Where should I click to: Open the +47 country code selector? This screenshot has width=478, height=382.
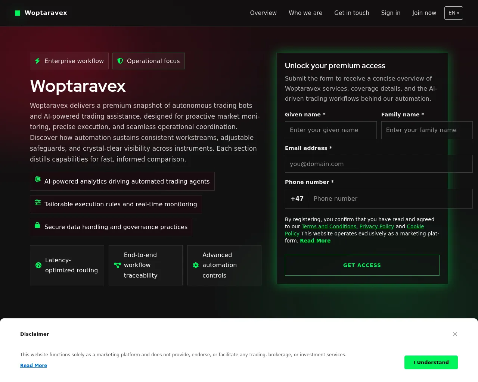(297, 198)
